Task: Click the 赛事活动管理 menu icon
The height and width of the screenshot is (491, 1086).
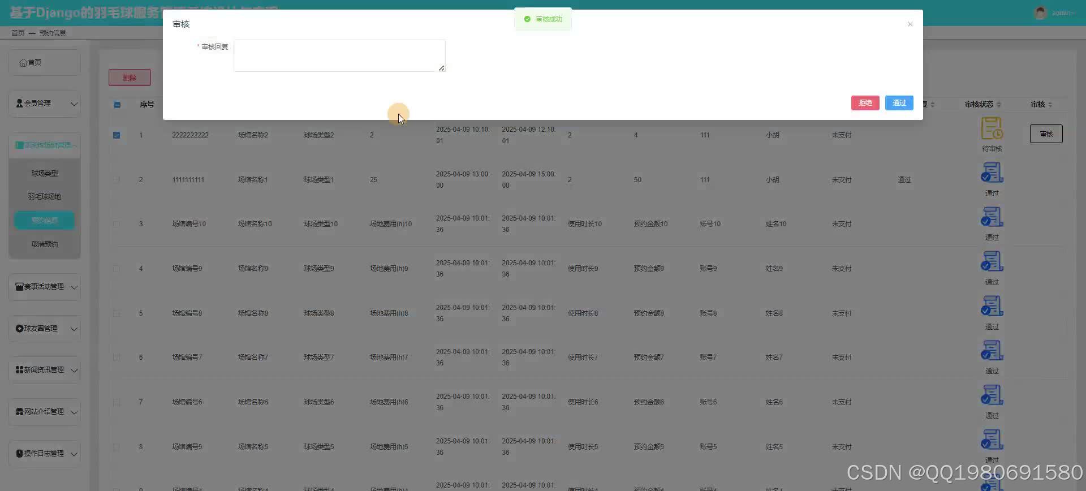Action: pos(19,287)
